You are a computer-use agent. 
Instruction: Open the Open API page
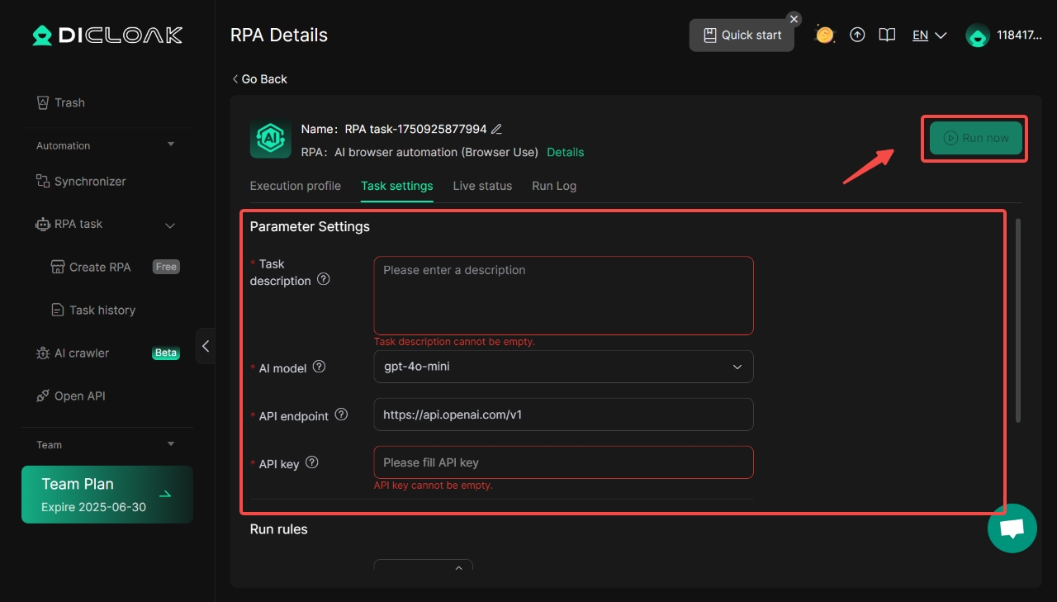(x=71, y=396)
